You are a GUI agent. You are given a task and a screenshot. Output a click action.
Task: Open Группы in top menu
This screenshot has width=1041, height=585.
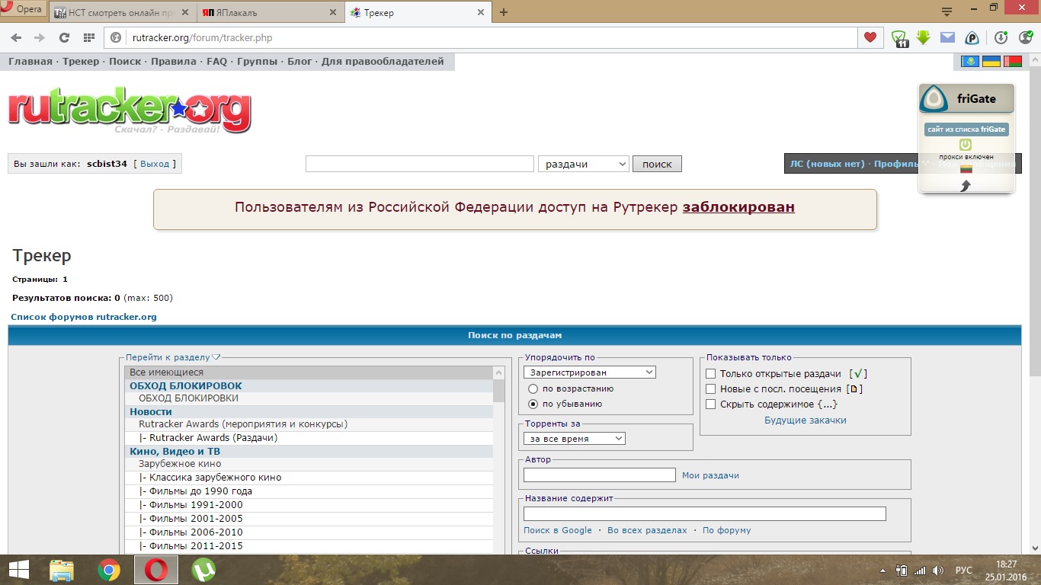pyautogui.click(x=258, y=61)
